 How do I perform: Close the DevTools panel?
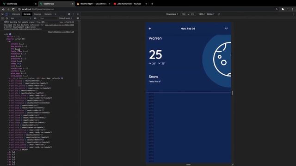coord(78,14)
